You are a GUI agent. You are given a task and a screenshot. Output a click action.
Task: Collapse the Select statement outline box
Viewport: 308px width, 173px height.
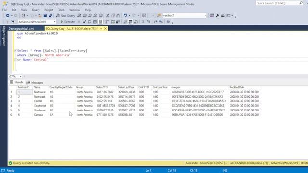click(16, 51)
